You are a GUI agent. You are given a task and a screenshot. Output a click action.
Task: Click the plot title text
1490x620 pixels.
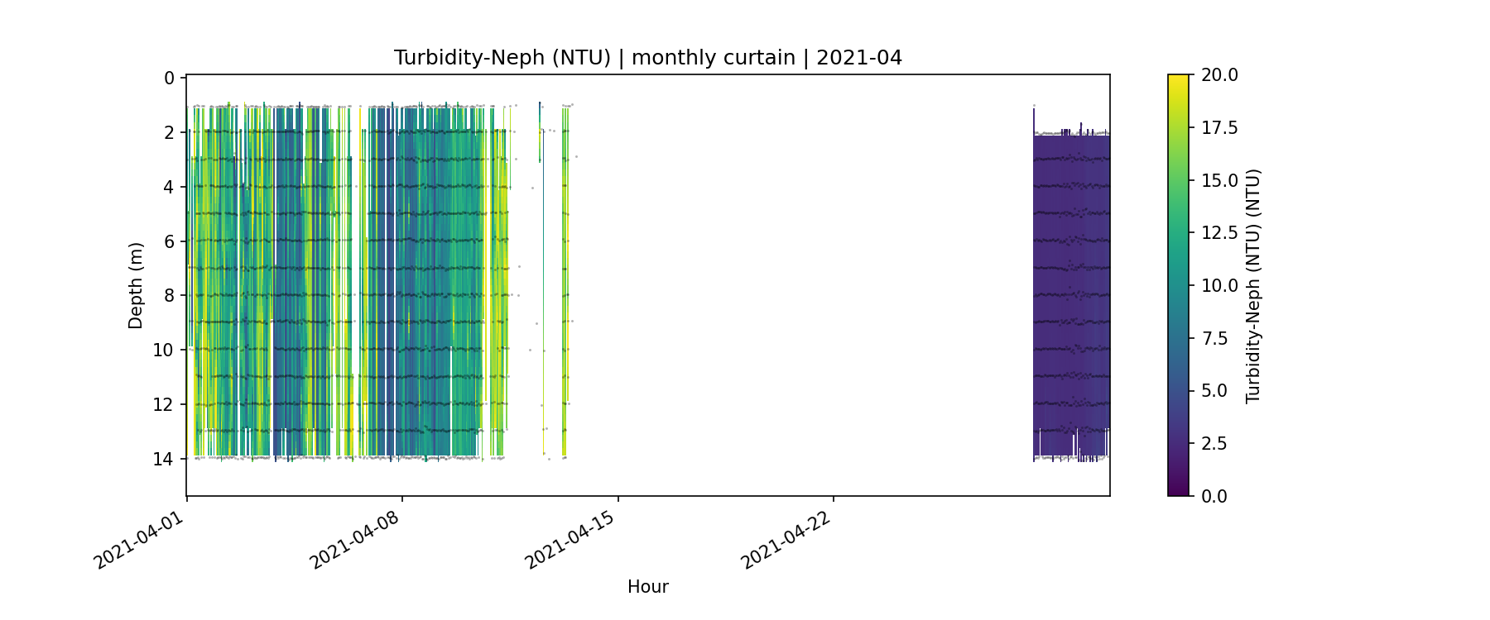pos(647,58)
